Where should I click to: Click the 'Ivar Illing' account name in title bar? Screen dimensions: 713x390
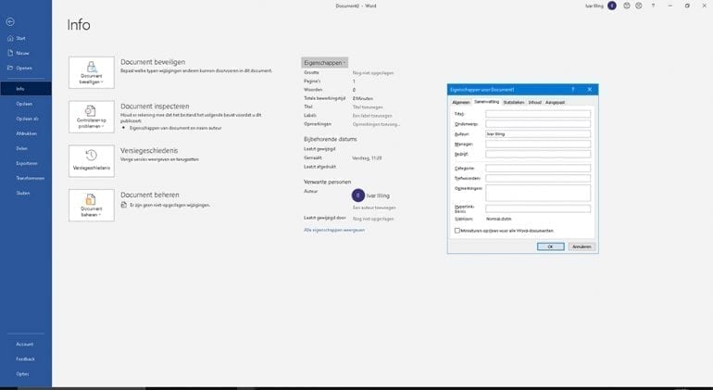[594, 6]
